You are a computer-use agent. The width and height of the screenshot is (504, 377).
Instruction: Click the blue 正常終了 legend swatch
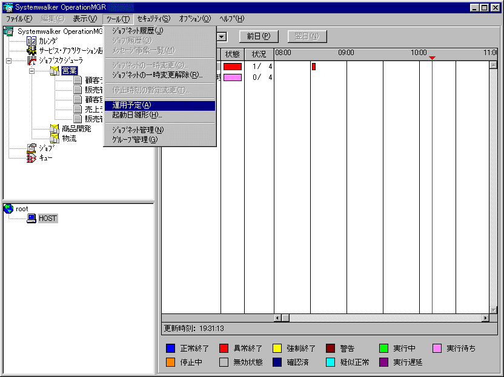[170, 349]
